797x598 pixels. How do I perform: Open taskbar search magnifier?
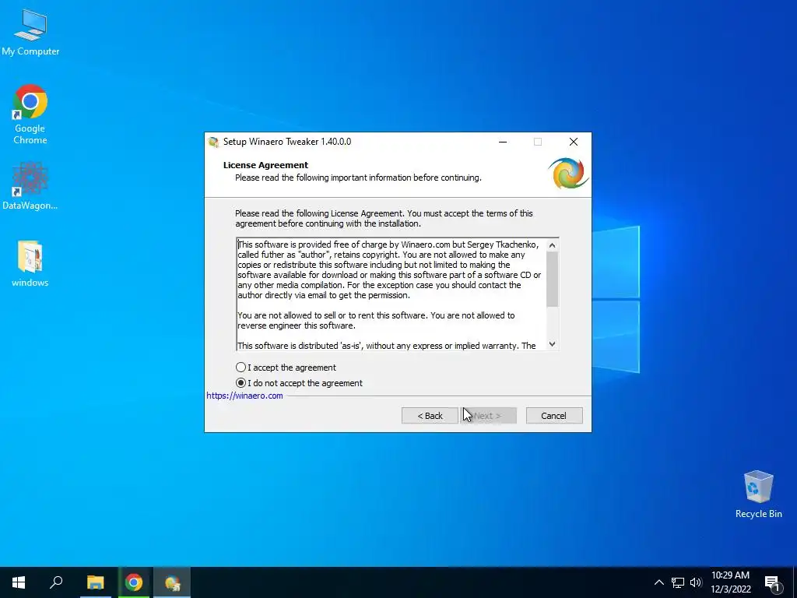[x=56, y=582]
